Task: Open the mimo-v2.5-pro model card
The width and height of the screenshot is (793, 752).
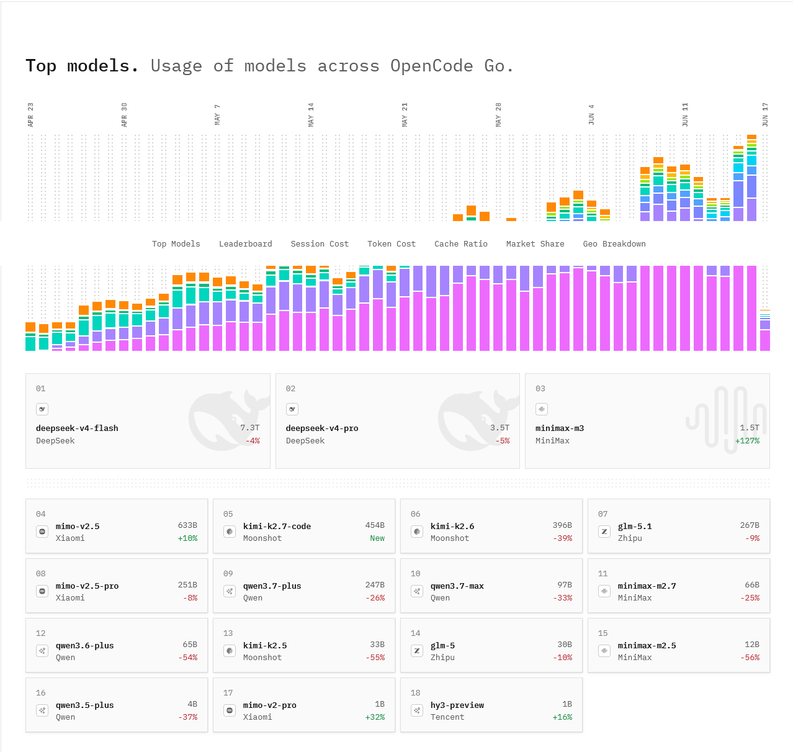Action: 117,586
